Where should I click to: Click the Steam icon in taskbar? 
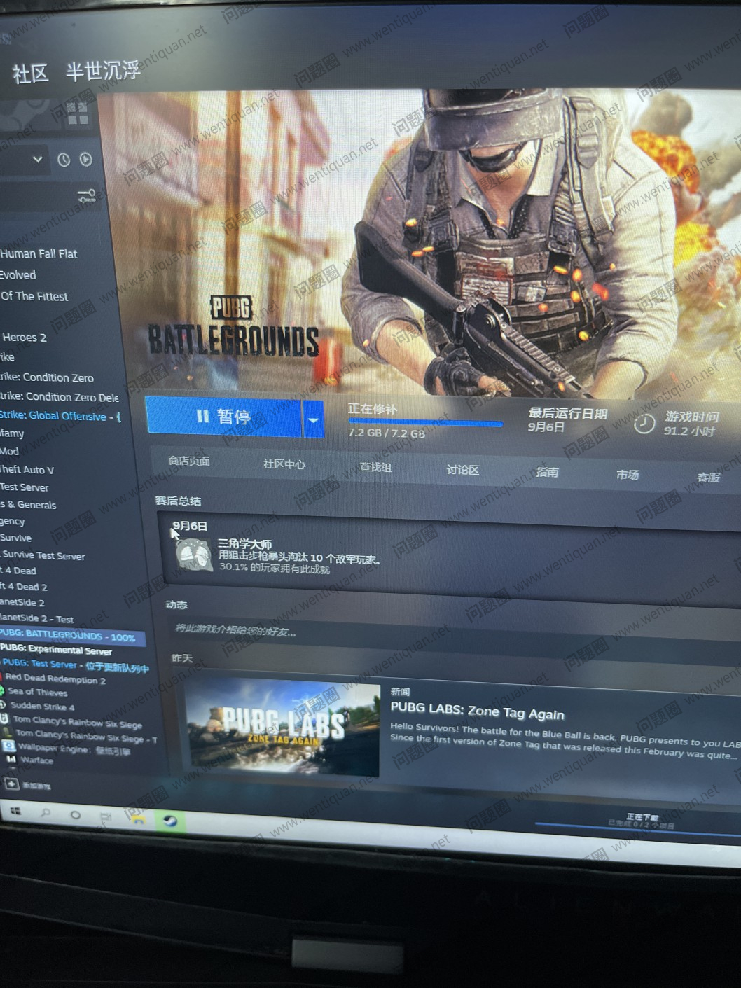[x=169, y=821]
